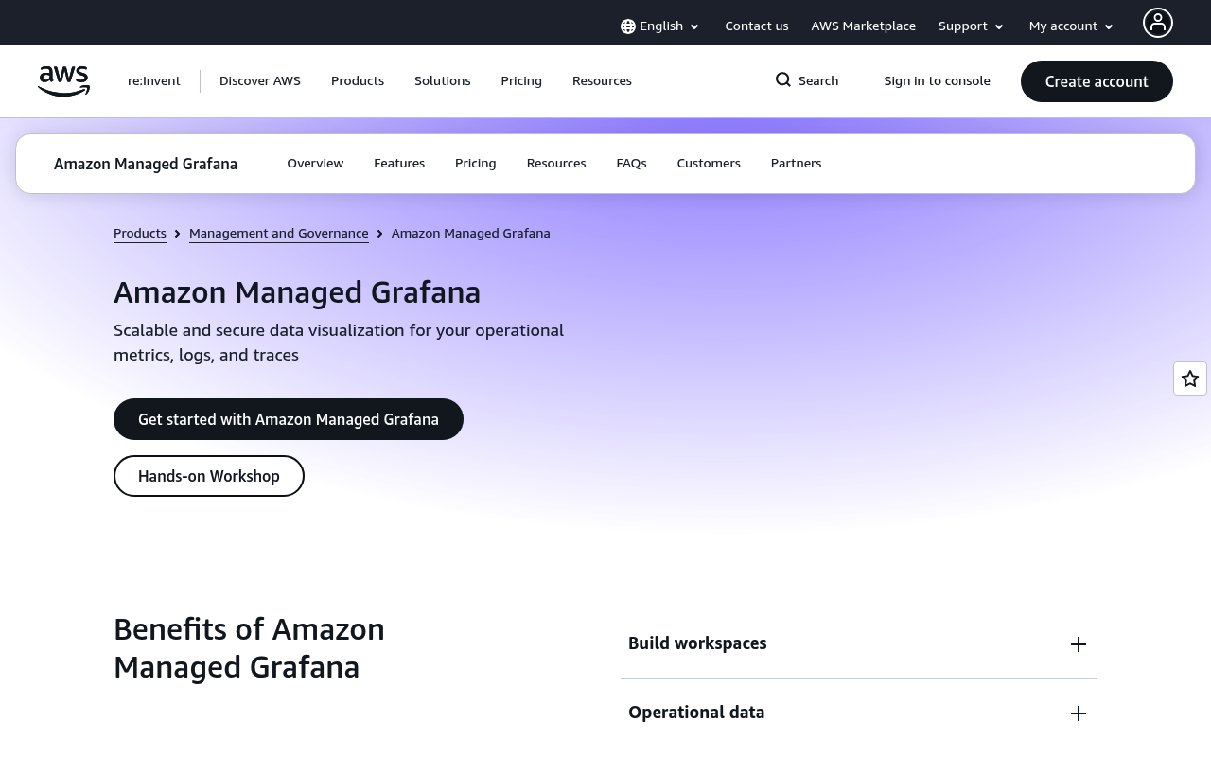Click the AWS Marketplace link
This screenshot has height=757, width=1211.
pos(864,26)
